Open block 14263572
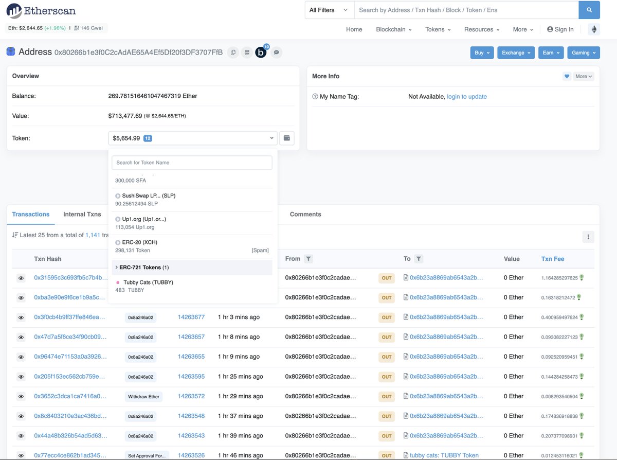The height and width of the screenshot is (460, 617). pos(191,396)
